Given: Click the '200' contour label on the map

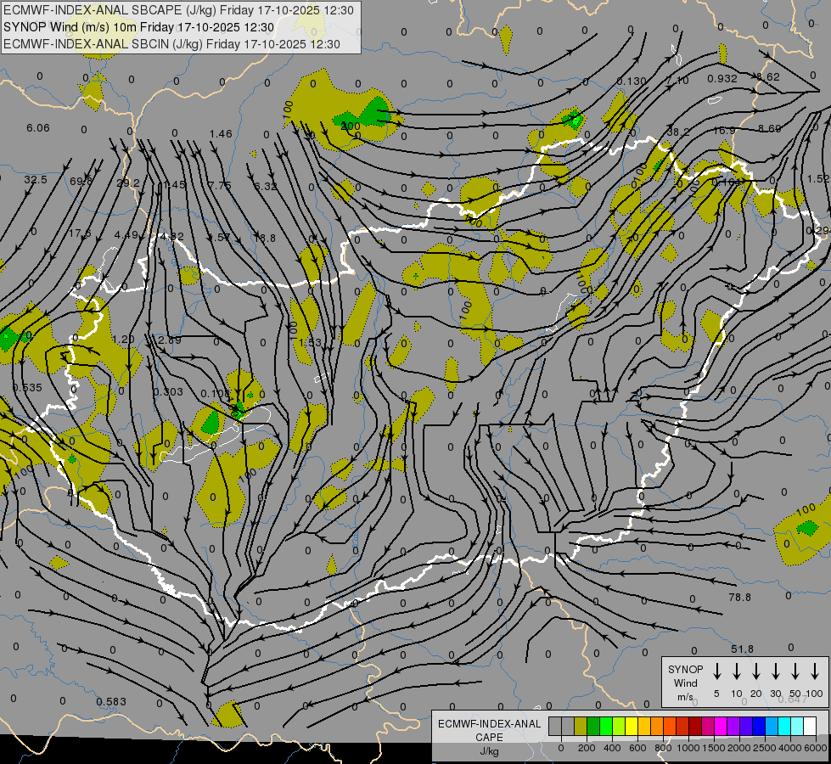Looking at the screenshot, I should click(350, 126).
